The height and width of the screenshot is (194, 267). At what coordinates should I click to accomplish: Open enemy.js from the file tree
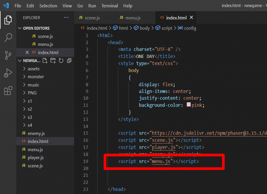click(x=45, y=133)
